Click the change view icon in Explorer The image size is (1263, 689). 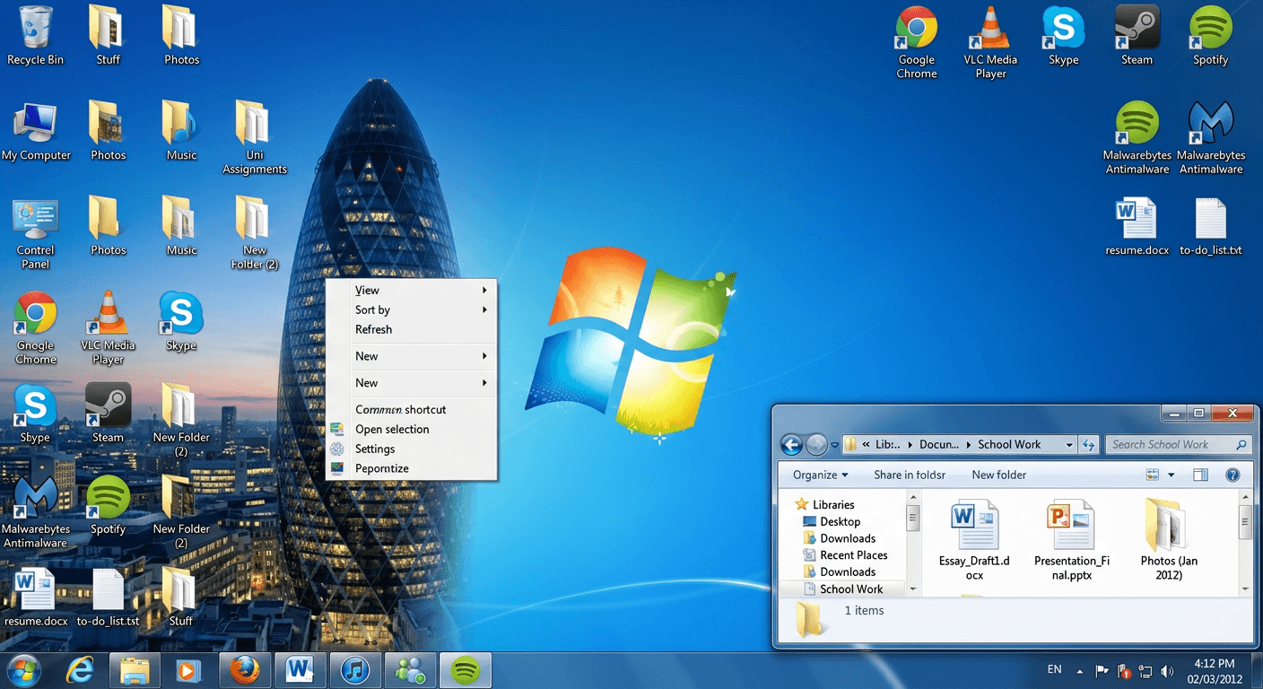pyautogui.click(x=1153, y=475)
